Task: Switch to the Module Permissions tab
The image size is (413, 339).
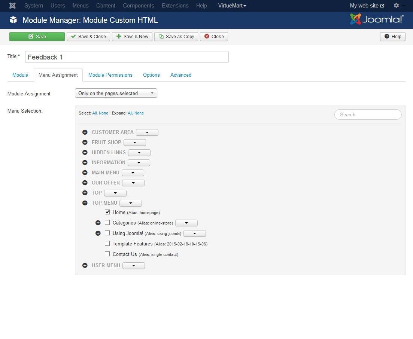Action: pos(110,75)
